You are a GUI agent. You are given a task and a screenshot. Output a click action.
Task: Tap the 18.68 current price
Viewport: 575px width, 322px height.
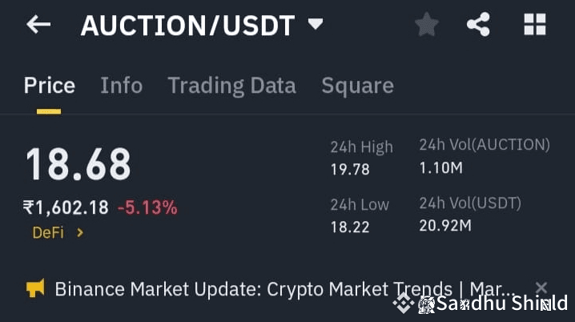(78, 164)
